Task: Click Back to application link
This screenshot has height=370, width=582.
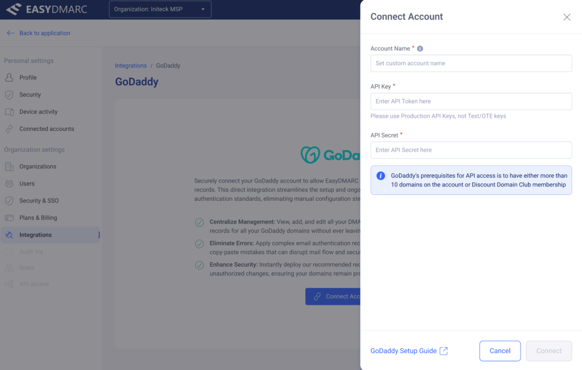Action: click(44, 33)
